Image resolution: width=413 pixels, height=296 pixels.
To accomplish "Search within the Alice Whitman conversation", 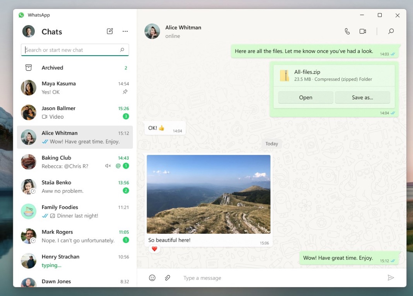I will 391,31.
